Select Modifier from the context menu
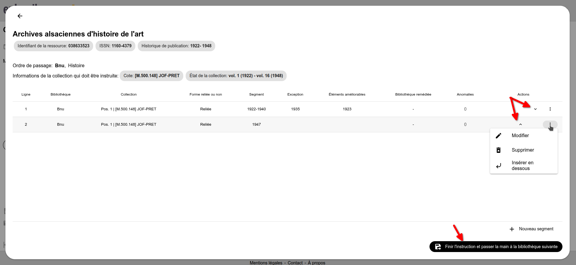 520,136
